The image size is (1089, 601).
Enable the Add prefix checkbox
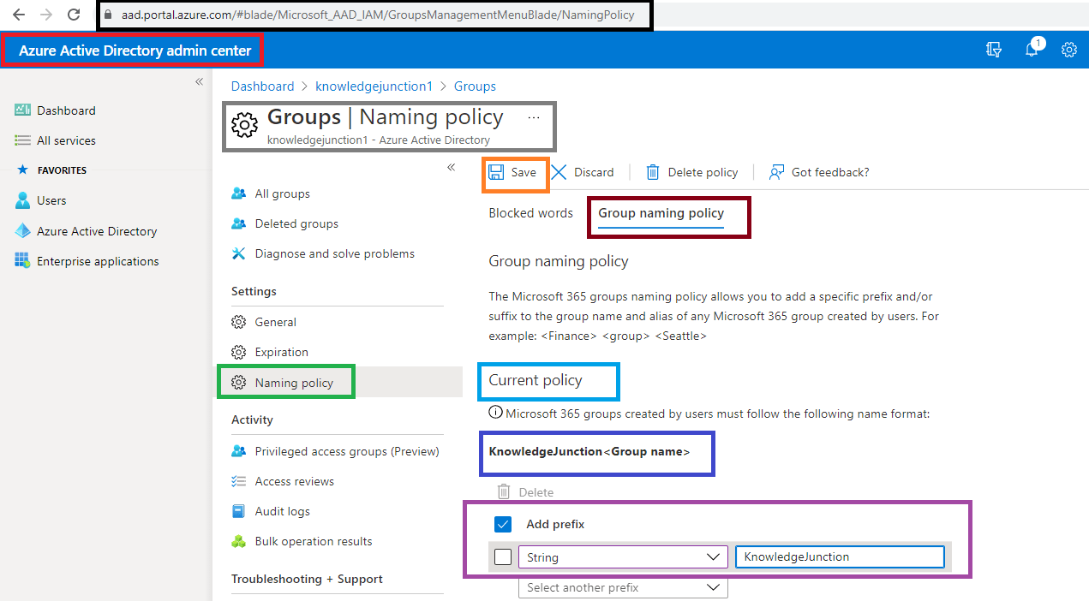click(x=503, y=524)
